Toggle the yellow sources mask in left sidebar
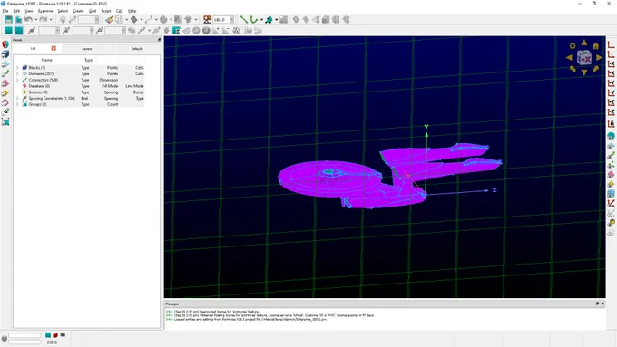The image size is (617, 347). click(x=5, y=93)
